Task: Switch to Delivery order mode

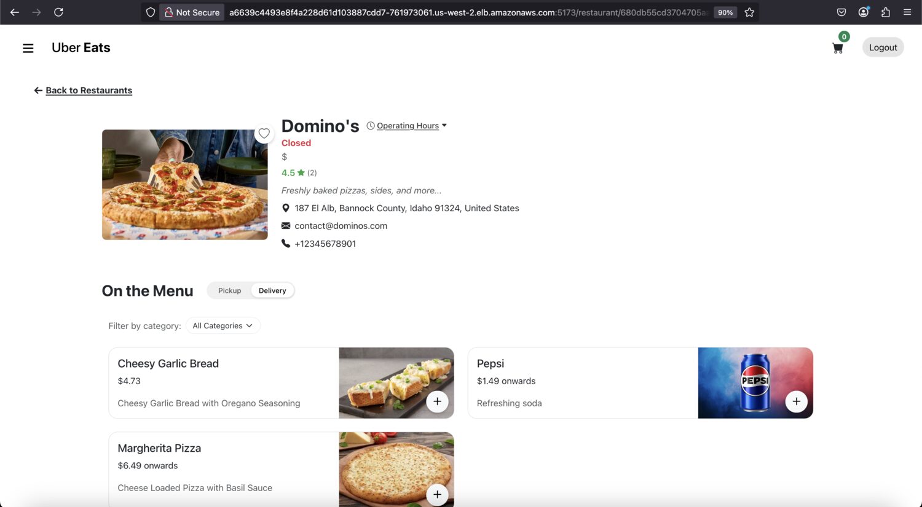Action: coord(272,290)
